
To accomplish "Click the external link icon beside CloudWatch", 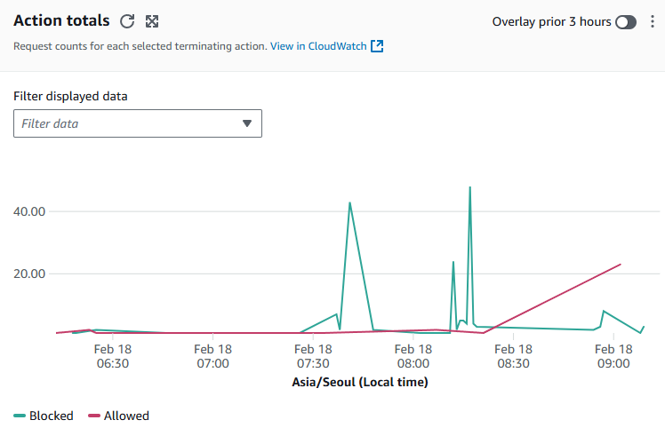I will [x=377, y=46].
